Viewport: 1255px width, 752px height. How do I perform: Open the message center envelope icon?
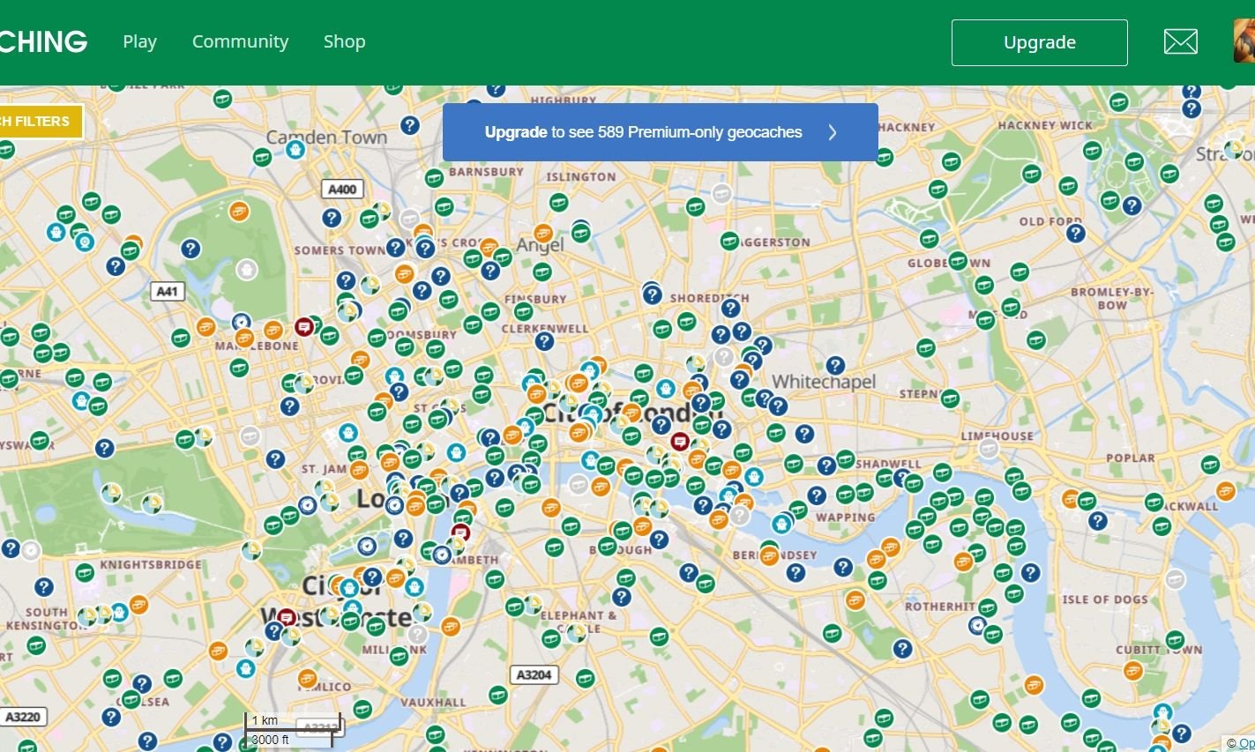[1180, 41]
